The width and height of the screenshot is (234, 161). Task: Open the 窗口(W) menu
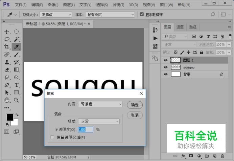[x=166, y=5]
